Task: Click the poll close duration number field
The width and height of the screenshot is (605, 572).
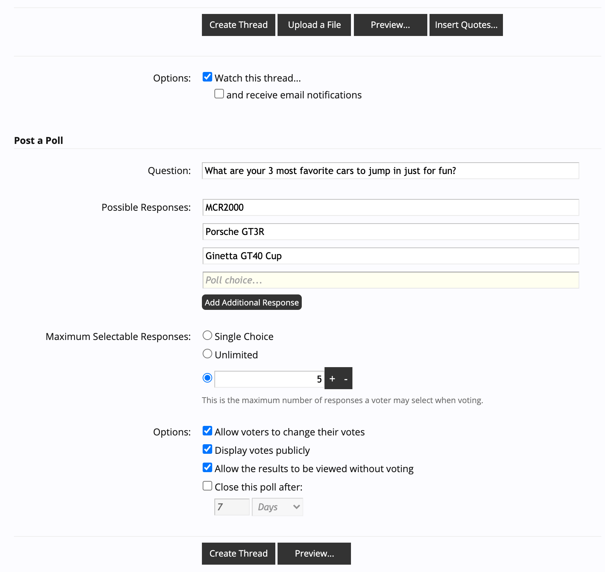Action: click(232, 507)
